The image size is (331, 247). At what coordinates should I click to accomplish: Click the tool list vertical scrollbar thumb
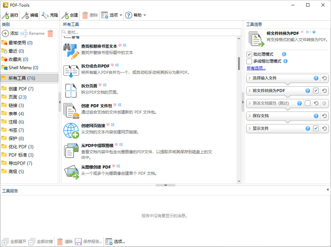pyautogui.click(x=239, y=64)
